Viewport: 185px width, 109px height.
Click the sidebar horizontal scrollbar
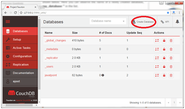(x=19, y=105)
